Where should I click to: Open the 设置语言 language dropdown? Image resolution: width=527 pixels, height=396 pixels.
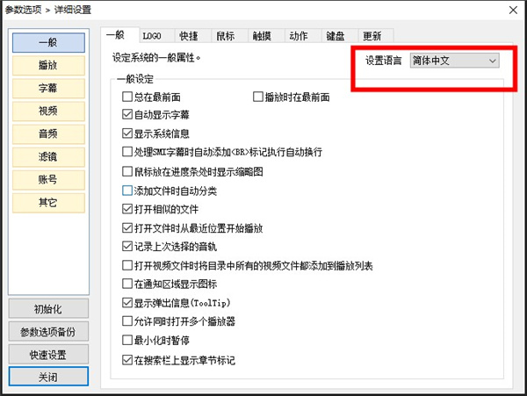click(453, 60)
